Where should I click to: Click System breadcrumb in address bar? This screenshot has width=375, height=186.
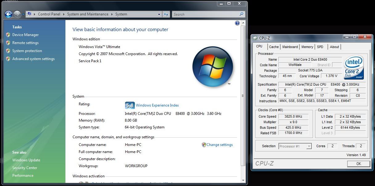pos(121,14)
